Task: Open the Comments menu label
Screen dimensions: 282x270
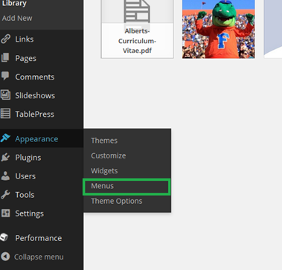Action: 35,77
